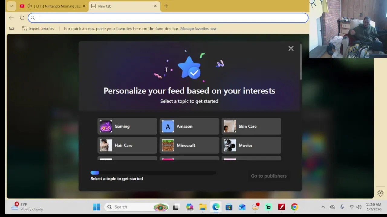Screen dimensions: 387x217
Task: Select the Minecraft topic
Action: pyautogui.click(x=189, y=145)
